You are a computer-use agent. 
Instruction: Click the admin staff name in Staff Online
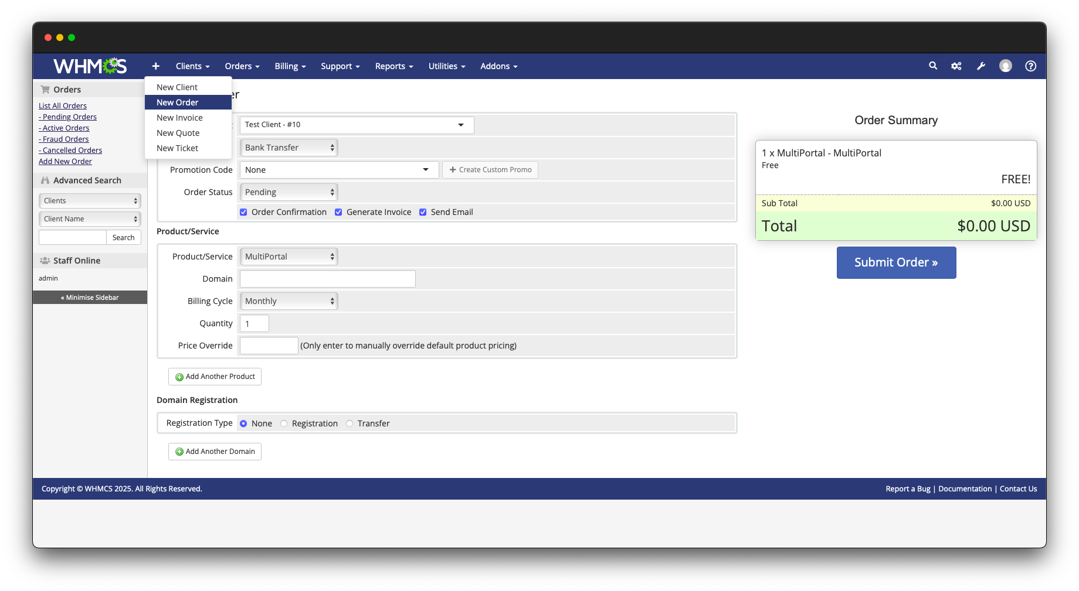click(x=48, y=278)
